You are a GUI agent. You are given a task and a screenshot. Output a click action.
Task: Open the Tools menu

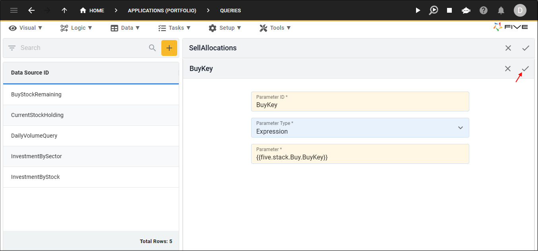[x=275, y=28]
